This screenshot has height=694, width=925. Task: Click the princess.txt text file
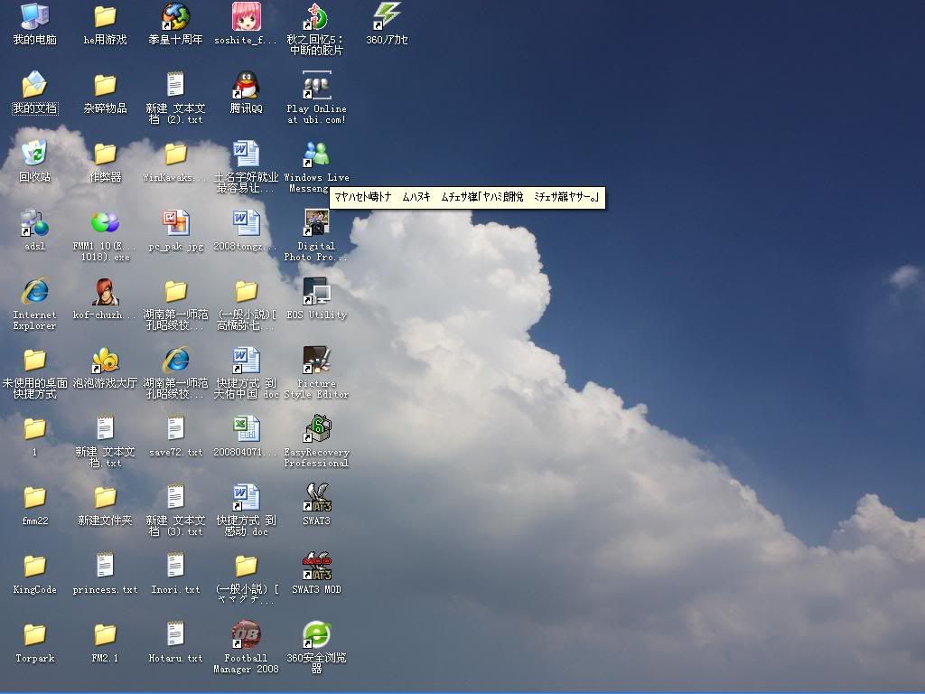(x=106, y=567)
